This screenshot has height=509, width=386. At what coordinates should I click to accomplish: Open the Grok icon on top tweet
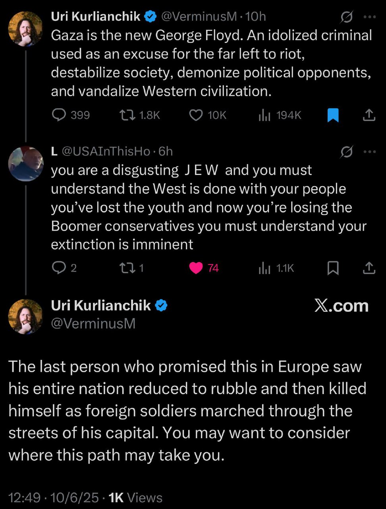[346, 17]
